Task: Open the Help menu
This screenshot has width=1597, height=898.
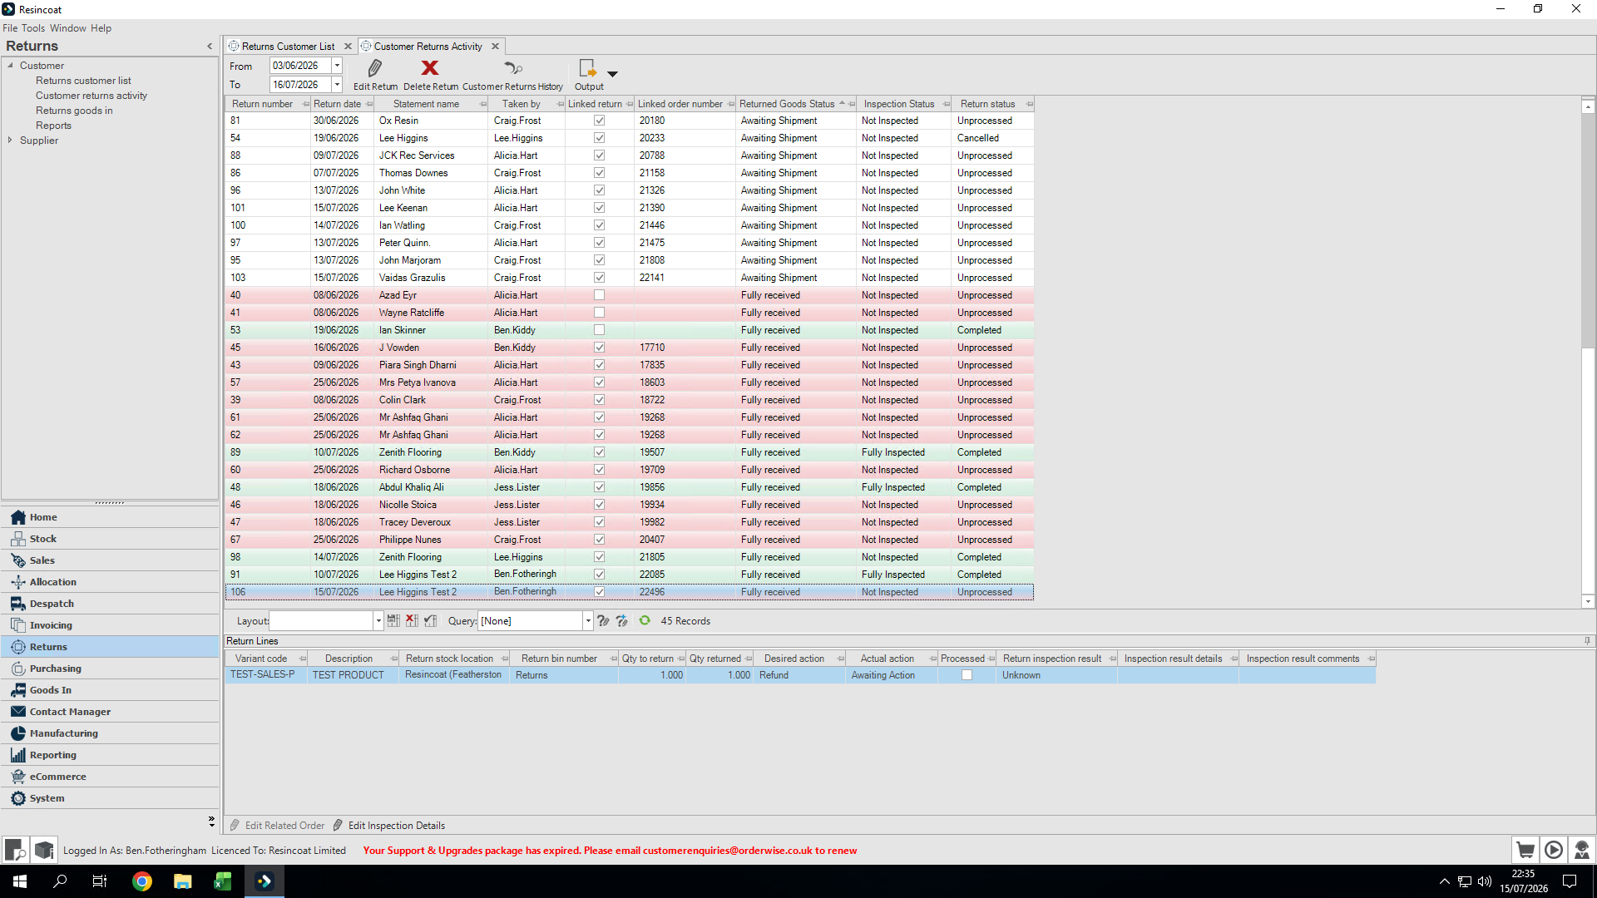Action: pyautogui.click(x=101, y=28)
